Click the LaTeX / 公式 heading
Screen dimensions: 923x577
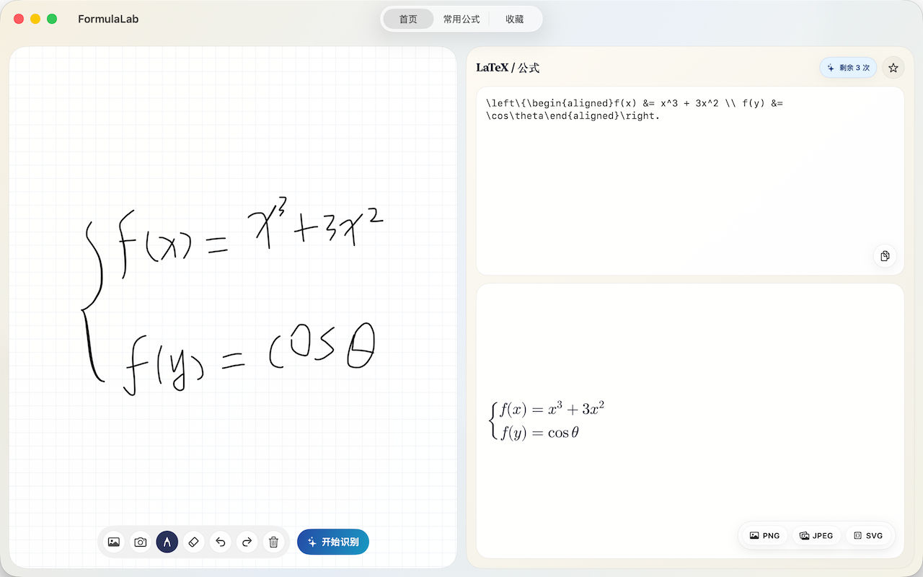click(x=508, y=68)
